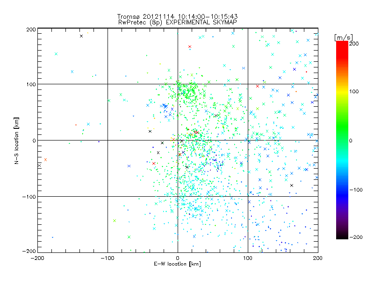Click the vertical "N-S location [km]" axis label

coord(16,141)
